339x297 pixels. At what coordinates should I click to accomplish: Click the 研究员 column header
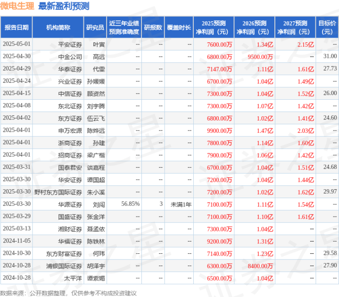tap(95, 27)
